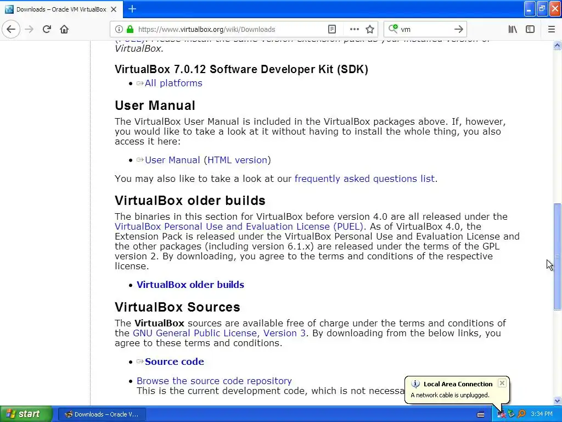
Task: Select the Downloads – Oracle VM VirtualBox tab
Action: [61, 9]
